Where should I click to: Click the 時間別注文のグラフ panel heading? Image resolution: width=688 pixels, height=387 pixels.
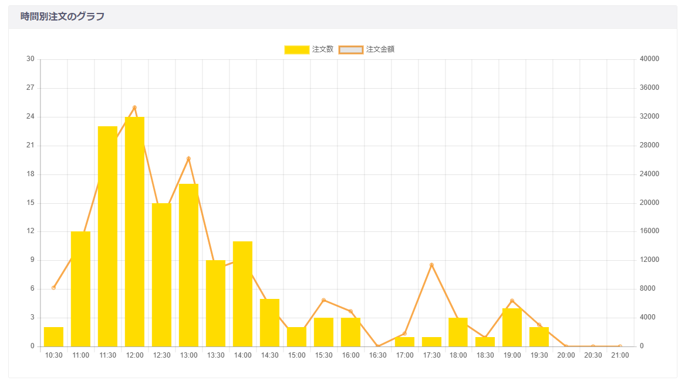click(x=62, y=16)
